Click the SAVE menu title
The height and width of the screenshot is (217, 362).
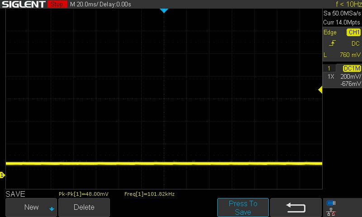click(x=15, y=194)
